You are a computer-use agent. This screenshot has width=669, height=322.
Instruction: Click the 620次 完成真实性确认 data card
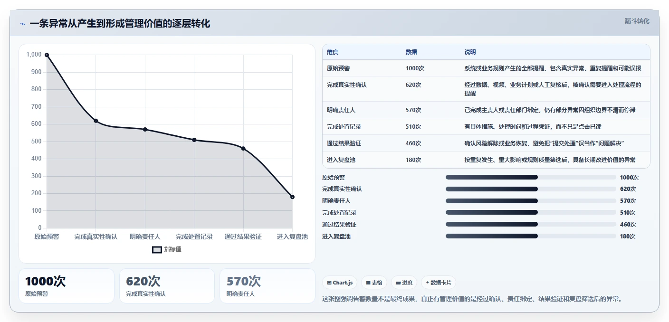[167, 286]
